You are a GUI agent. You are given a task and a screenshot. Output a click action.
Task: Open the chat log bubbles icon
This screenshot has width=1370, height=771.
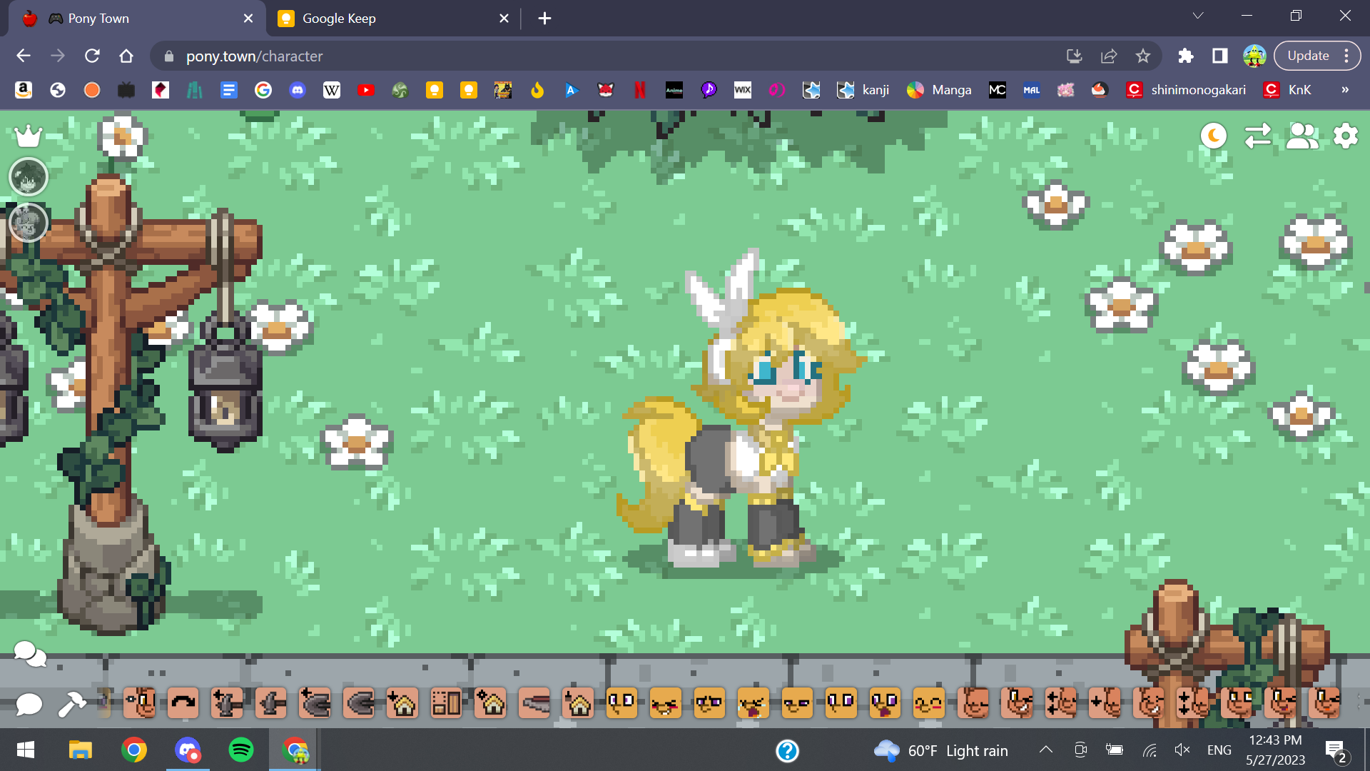click(30, 653)
